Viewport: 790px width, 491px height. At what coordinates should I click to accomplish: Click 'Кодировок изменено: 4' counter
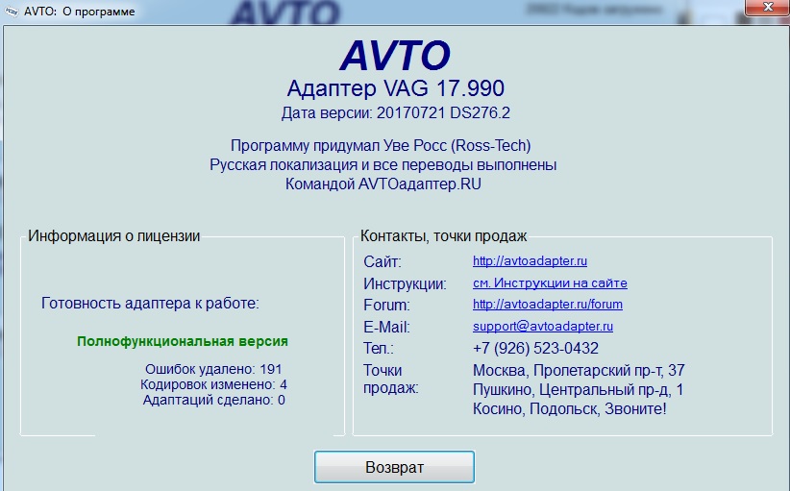tap(213, 384)
